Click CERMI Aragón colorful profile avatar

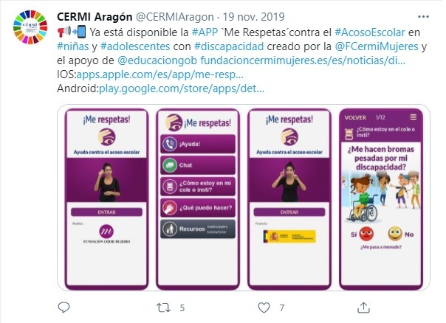(30, 27)
